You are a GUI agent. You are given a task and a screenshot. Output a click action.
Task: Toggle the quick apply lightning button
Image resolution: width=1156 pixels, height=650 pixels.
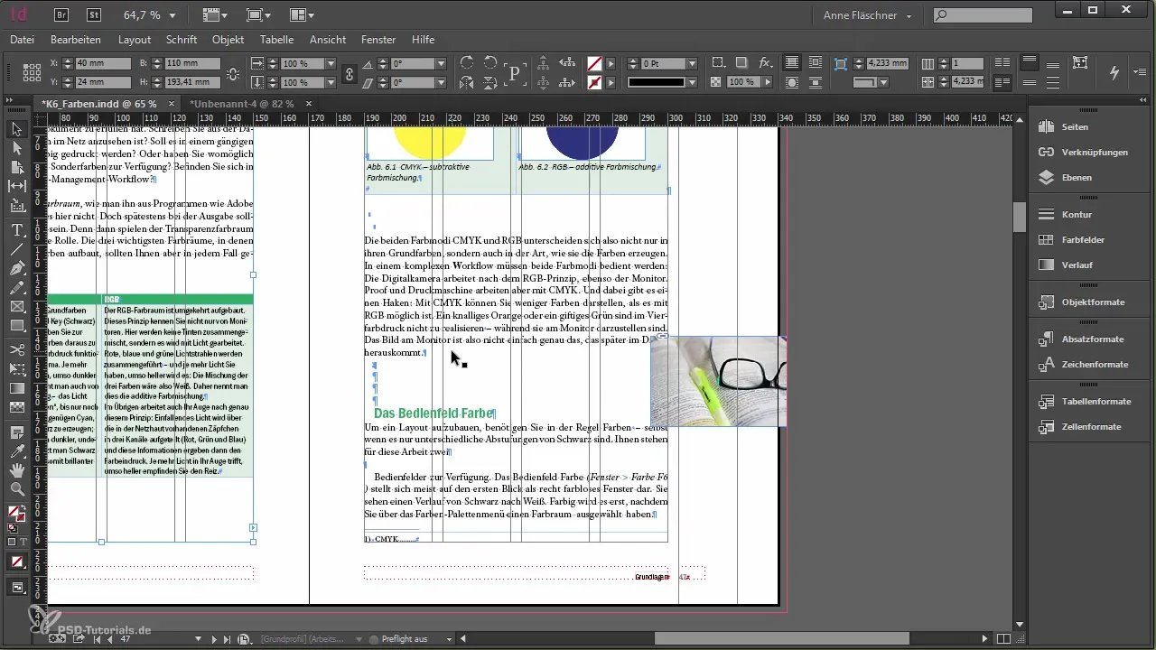1114,72
